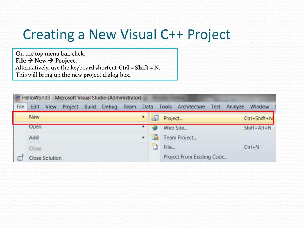Click the Close Solution icon

tap(20, 158)
